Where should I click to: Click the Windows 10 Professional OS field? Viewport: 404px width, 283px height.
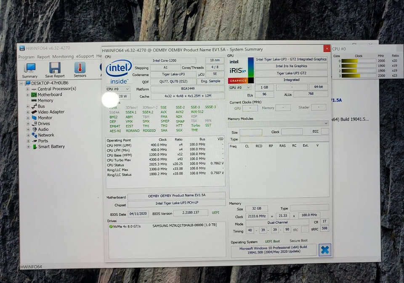pyautogui.click(x=274, y=250)
